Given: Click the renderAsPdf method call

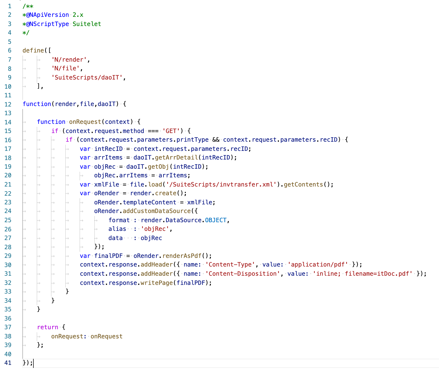Looking at the screenshot, I should (x=182, y=256).
